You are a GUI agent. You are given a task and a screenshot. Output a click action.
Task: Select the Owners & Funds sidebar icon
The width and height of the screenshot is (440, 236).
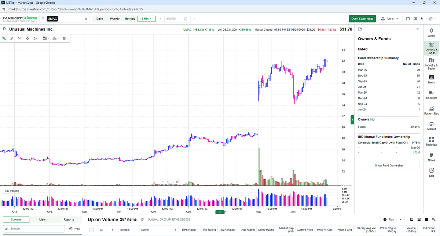coord(431,48)
